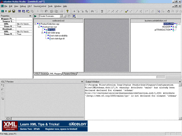Viewport: 182px width, 136px height.
Task: Click the third blue window toolbar icon
Action: 28,11
